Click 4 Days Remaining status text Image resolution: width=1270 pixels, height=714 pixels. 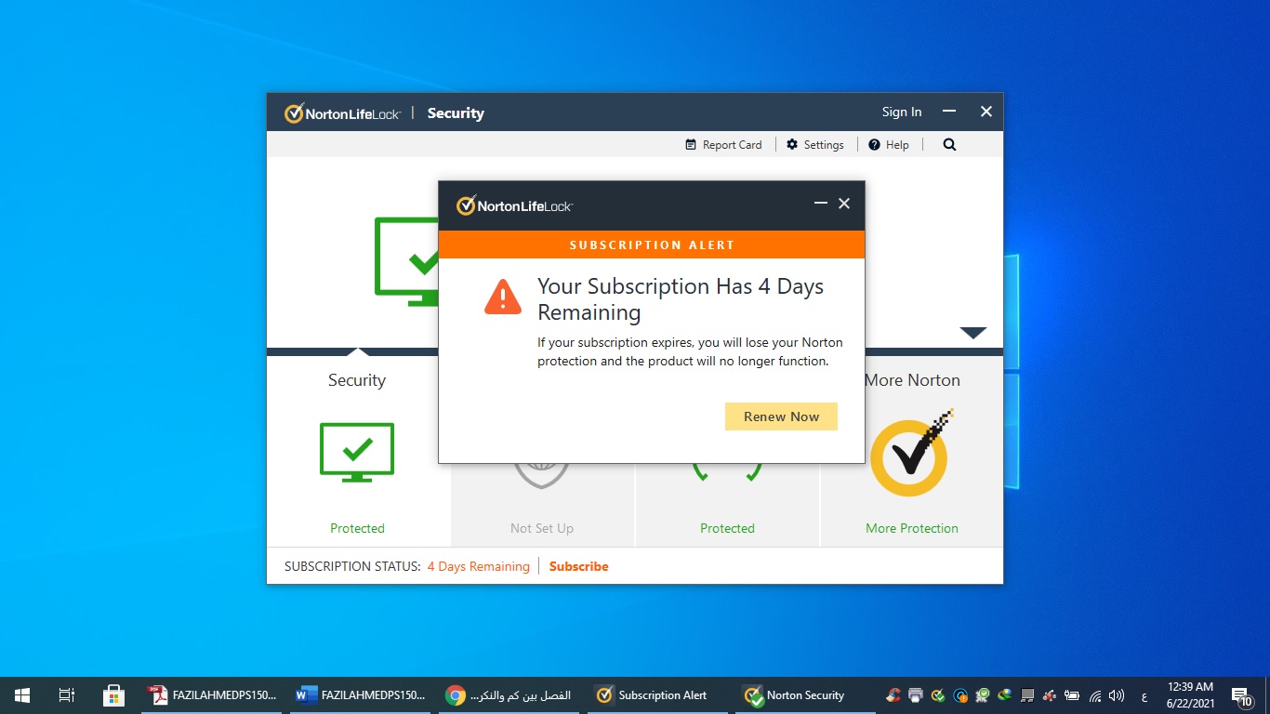pyautogui.click(x=478, y=566)
